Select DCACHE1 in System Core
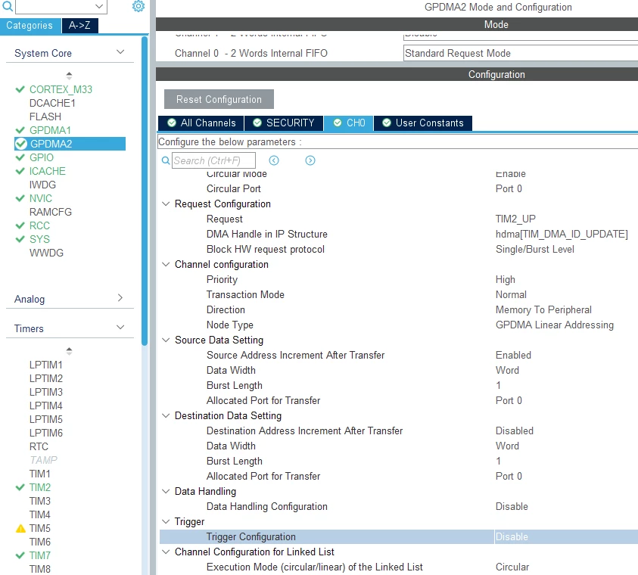Screen dimensions: 638x575 (52, 104)
